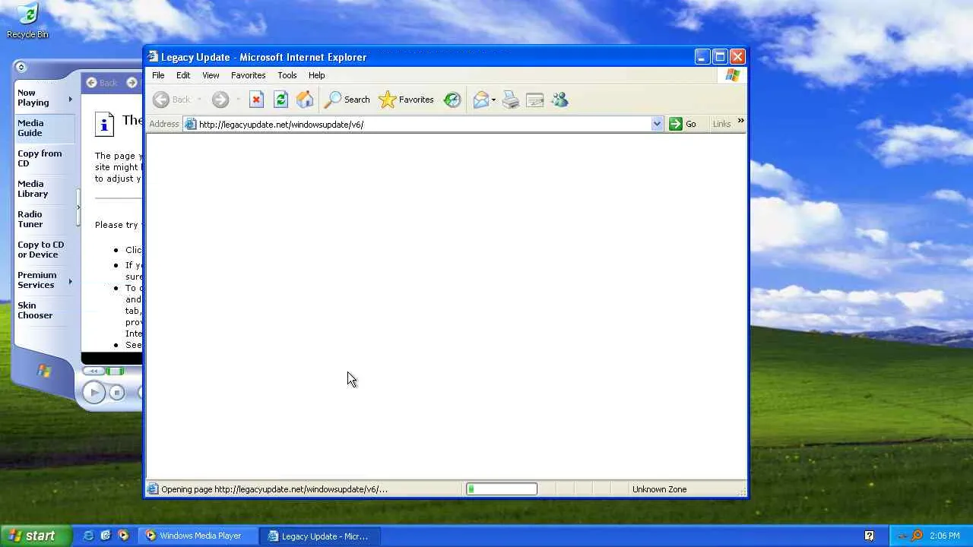
Task: Open the Search pane in Internet Explorer
Action: click(347, 100)
